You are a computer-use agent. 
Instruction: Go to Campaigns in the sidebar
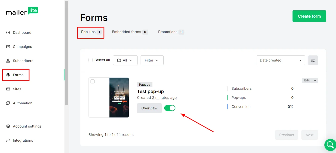23,47
